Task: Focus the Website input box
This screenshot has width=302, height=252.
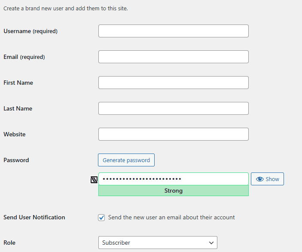Action: (x=173, y=134)
